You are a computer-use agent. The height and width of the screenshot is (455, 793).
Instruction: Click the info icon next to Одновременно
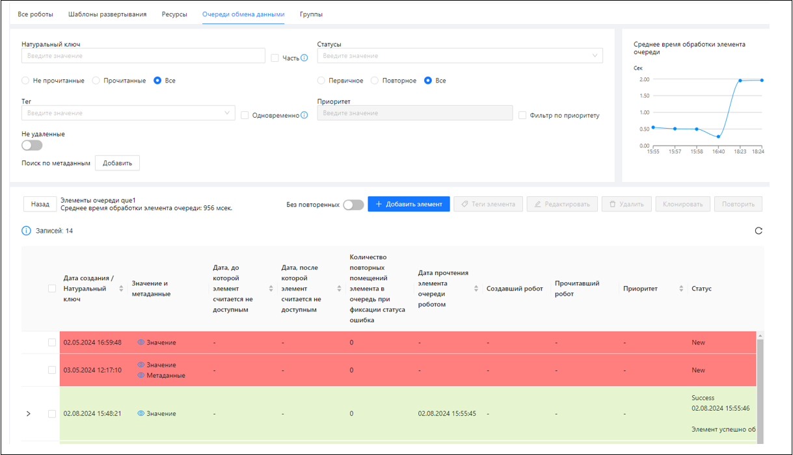pos(304,116)
